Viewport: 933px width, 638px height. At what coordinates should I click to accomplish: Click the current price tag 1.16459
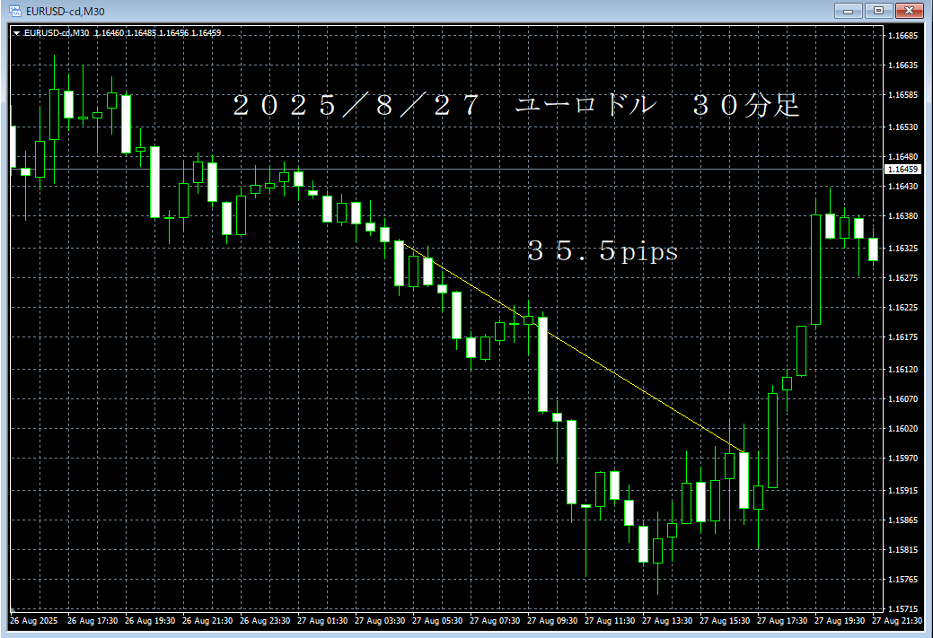902,169
